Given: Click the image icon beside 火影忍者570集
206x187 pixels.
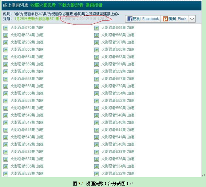Looking at the screenshot, I should (6, 28).
